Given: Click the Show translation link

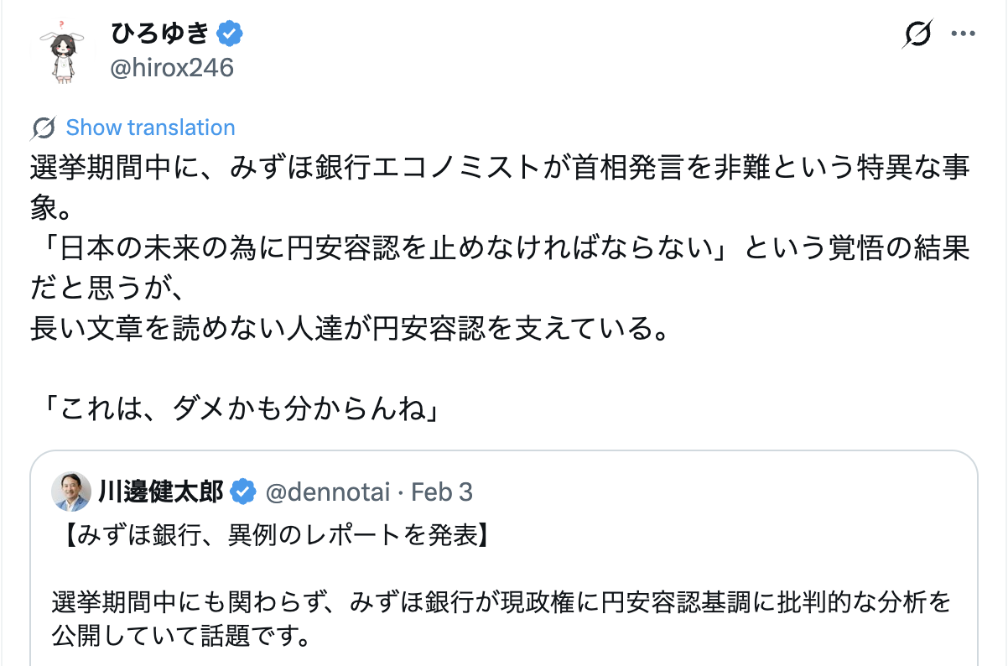Looking at the screenshot, I should click(x=150, y=127).
